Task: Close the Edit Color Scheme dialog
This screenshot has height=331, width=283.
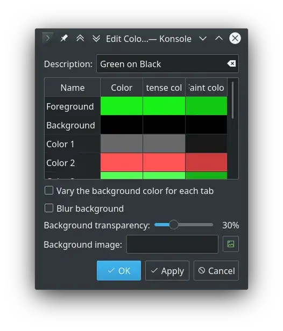Action: coord(235,38)
